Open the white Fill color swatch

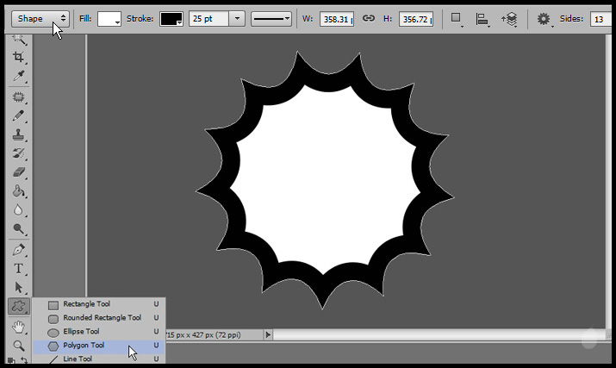pyautogui.click(x=109, y=18)
